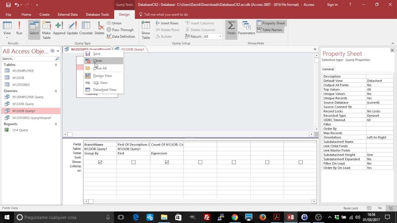The height and width of the screenshot is (223, 397).
Task: Toggle Show checkbox in fifth grid column
Action: 234,162
